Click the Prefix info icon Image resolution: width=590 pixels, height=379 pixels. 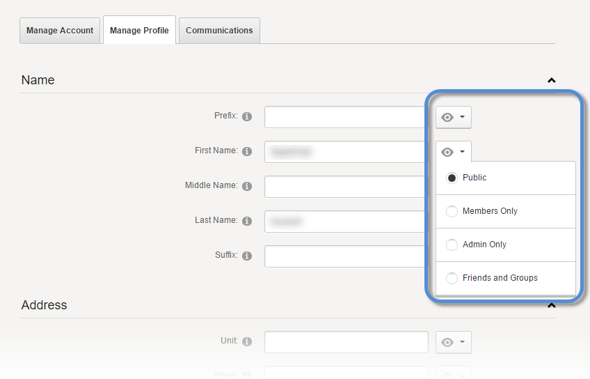coord(247,116)
